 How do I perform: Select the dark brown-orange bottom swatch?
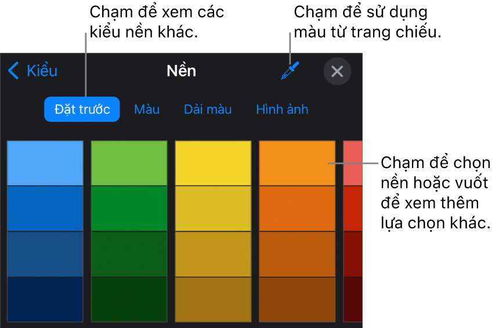click(296, 300)
